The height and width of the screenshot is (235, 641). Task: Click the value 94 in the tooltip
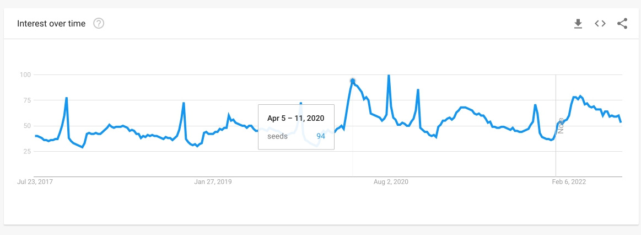tap(321, 136)
